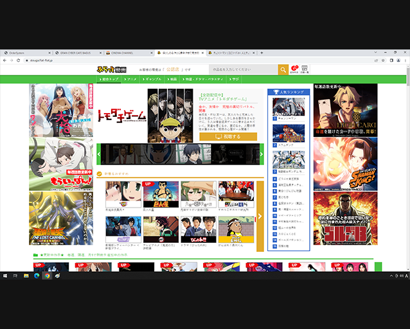The height and width of the screenshot is (329, 410).
Task: Open the Windows Start menu
Action: pyautogui.click(x=5, y=276)
